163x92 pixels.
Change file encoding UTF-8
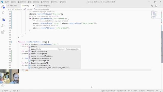[x=130, y=91]
